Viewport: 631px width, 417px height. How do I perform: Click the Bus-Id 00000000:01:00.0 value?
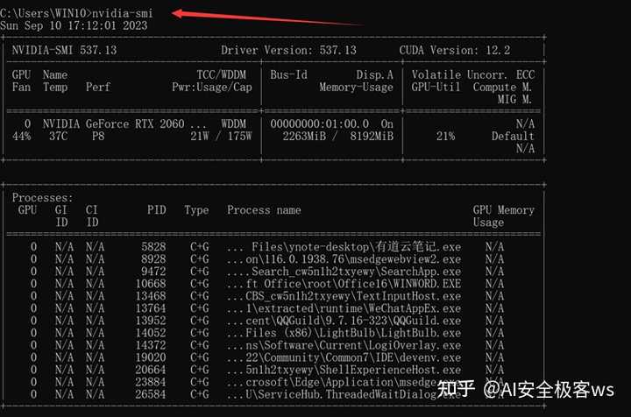(x=319, y=124)
